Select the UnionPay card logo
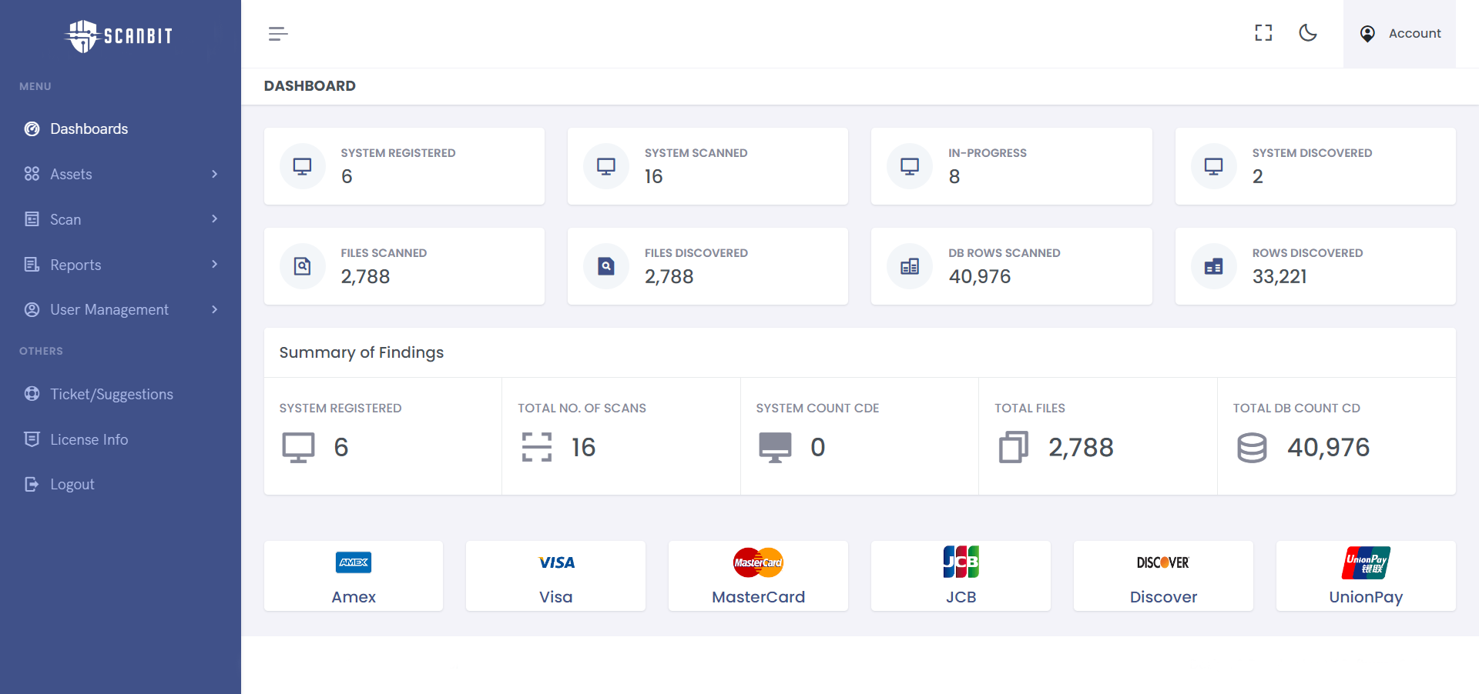The image size is (1479, 694). click(x=1366, y=562)
